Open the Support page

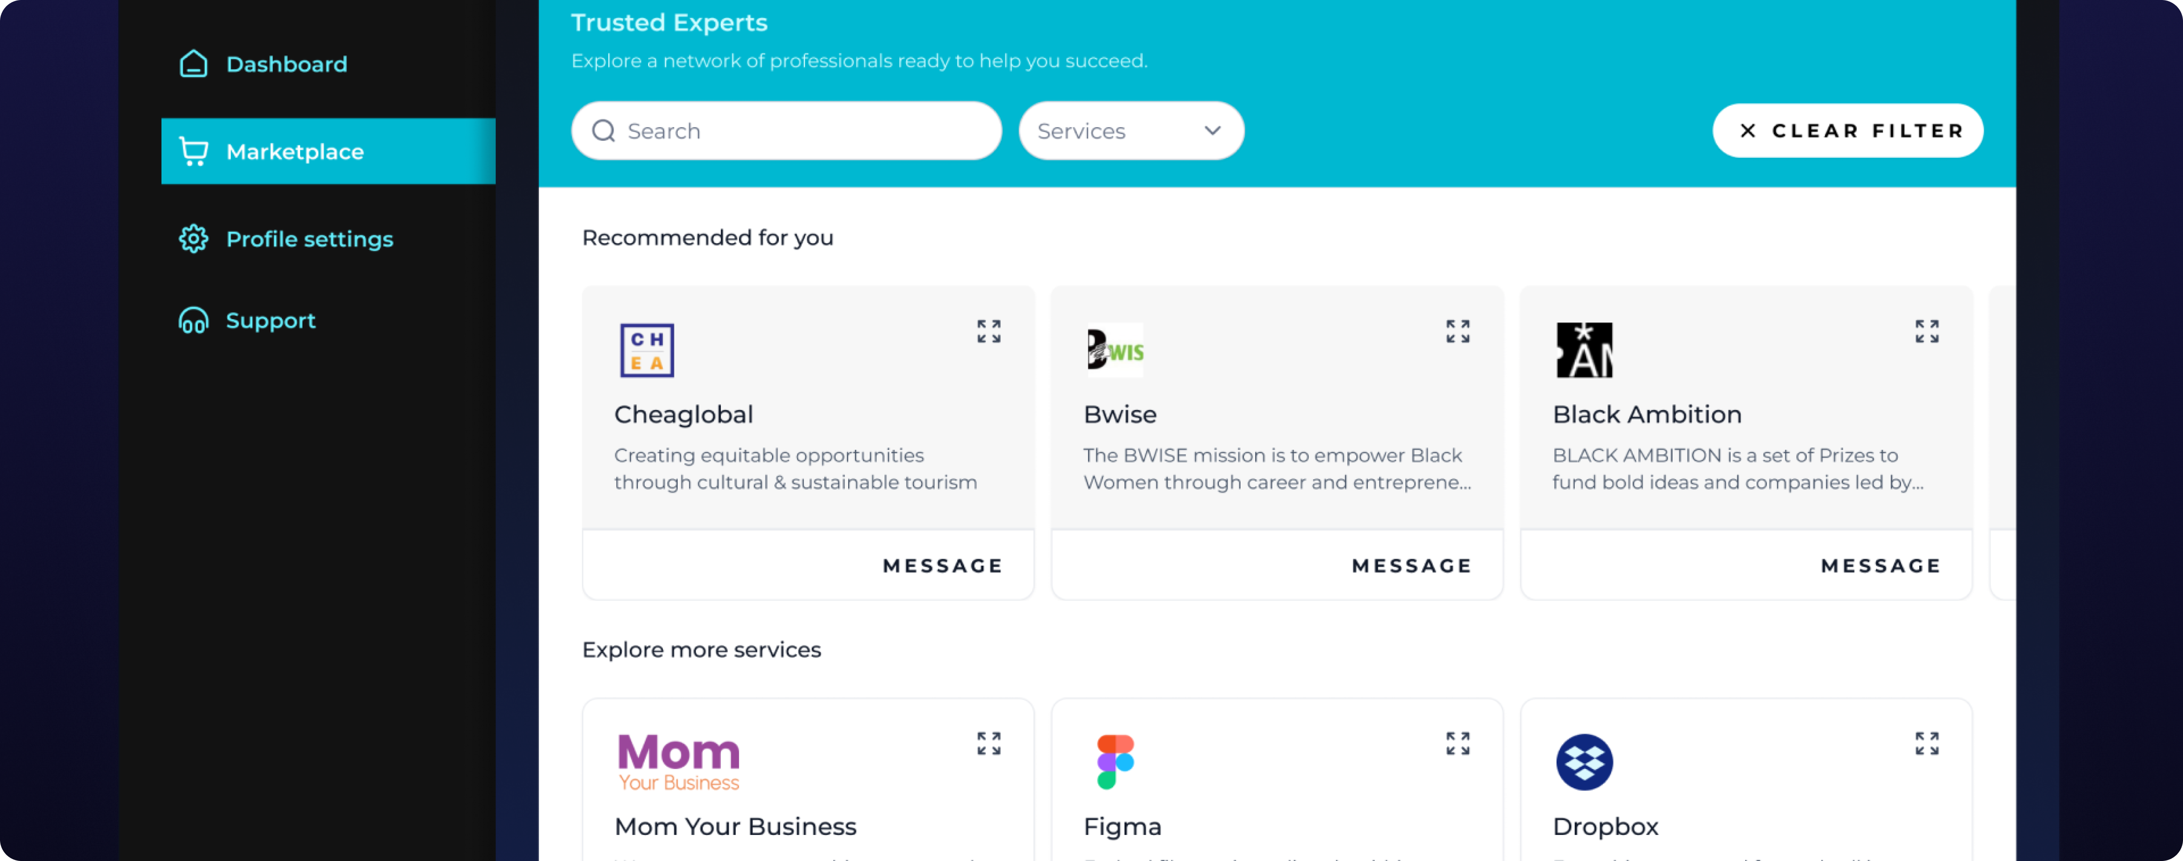click(270, 321)
